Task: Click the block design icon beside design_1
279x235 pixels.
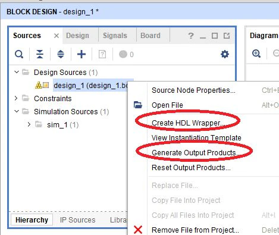Action: 42,85
